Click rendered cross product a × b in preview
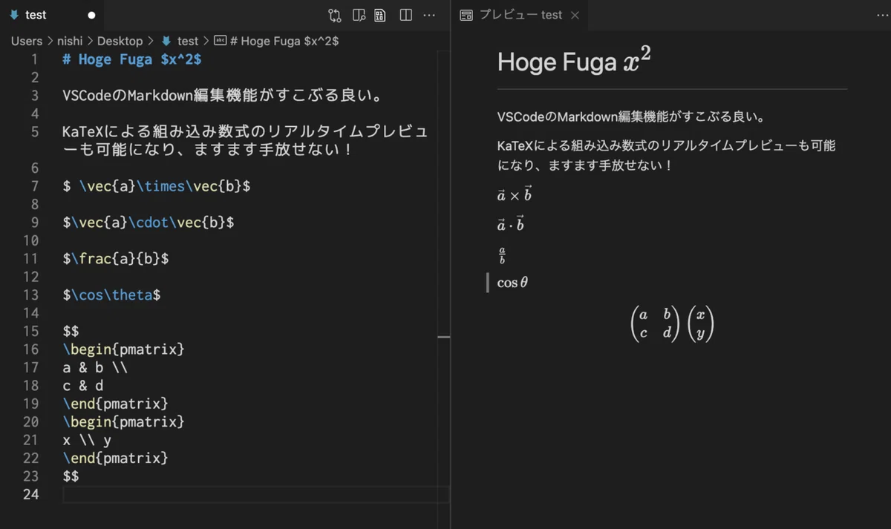The height and width of the screenshot is (529, 891). 515,195
